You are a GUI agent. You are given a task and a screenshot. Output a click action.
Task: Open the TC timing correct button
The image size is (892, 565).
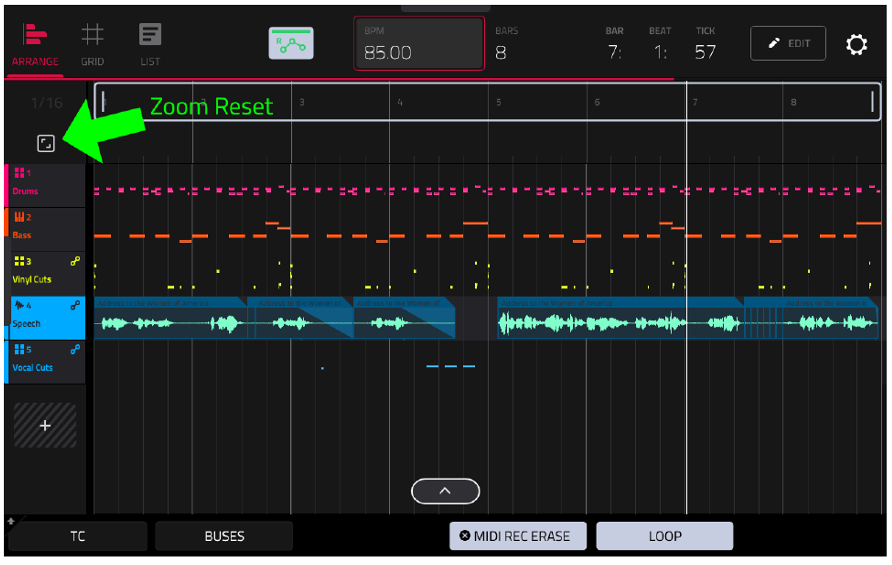point(78,536)
